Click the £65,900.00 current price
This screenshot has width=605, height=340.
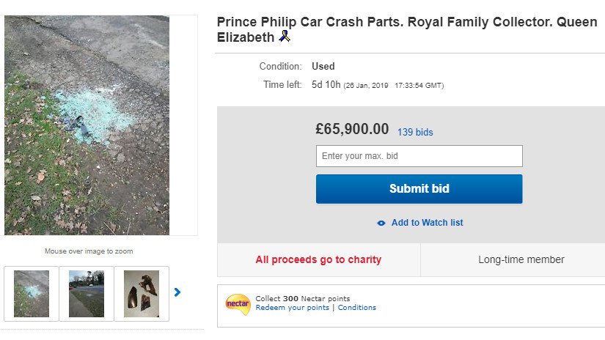352,130
